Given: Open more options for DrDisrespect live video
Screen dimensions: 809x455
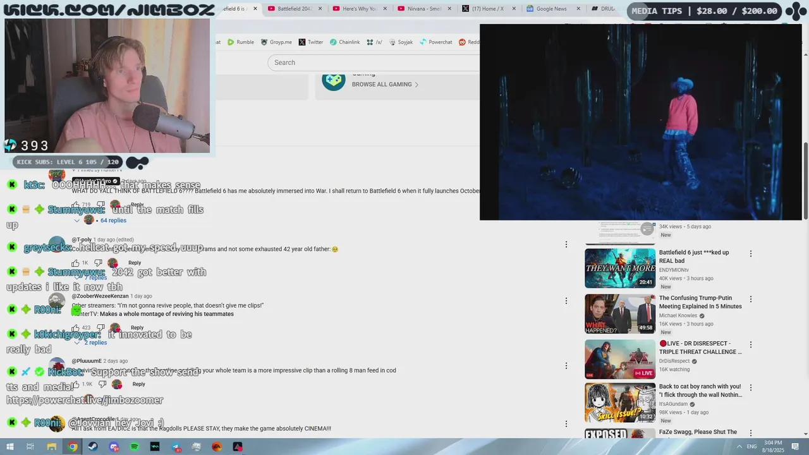Looking at the screenshot, I should [751, 345].
